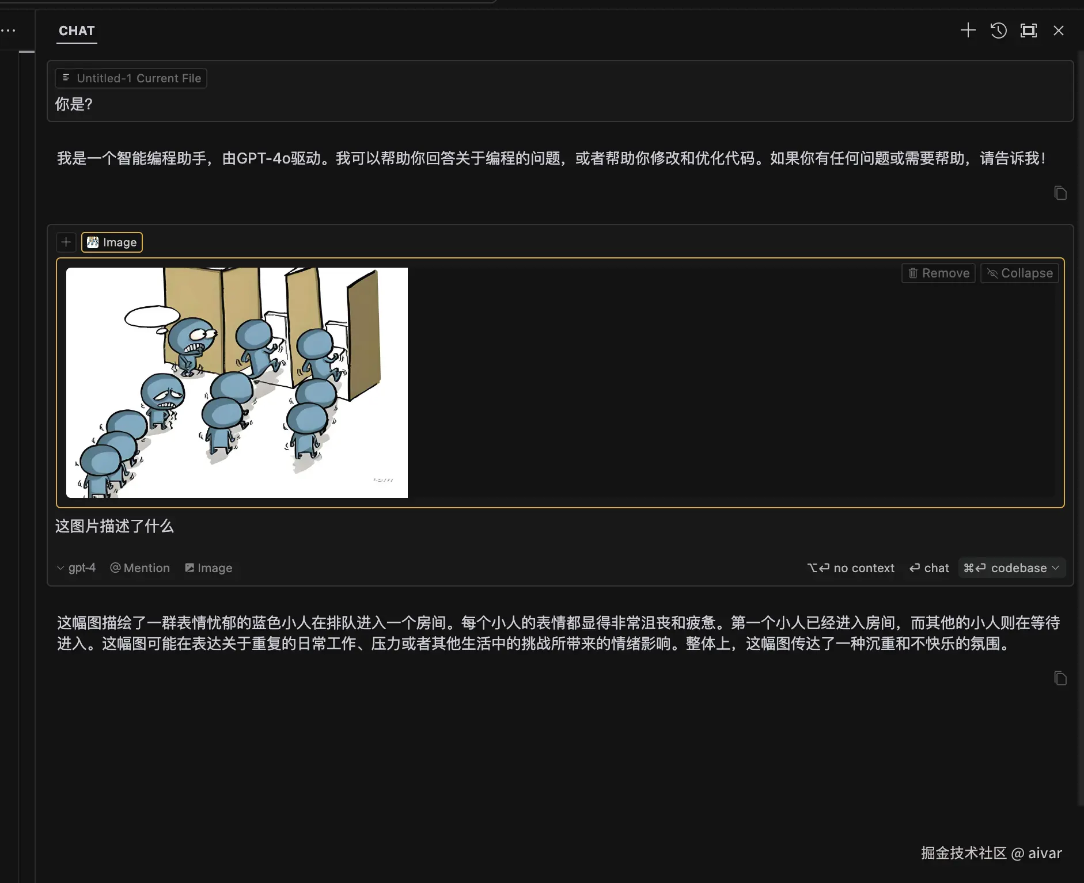Select the no context option
The height and width of the screenshot is (883, 1084).
850,568
